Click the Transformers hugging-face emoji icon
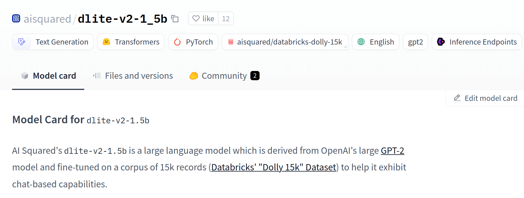 pos(106,42)
